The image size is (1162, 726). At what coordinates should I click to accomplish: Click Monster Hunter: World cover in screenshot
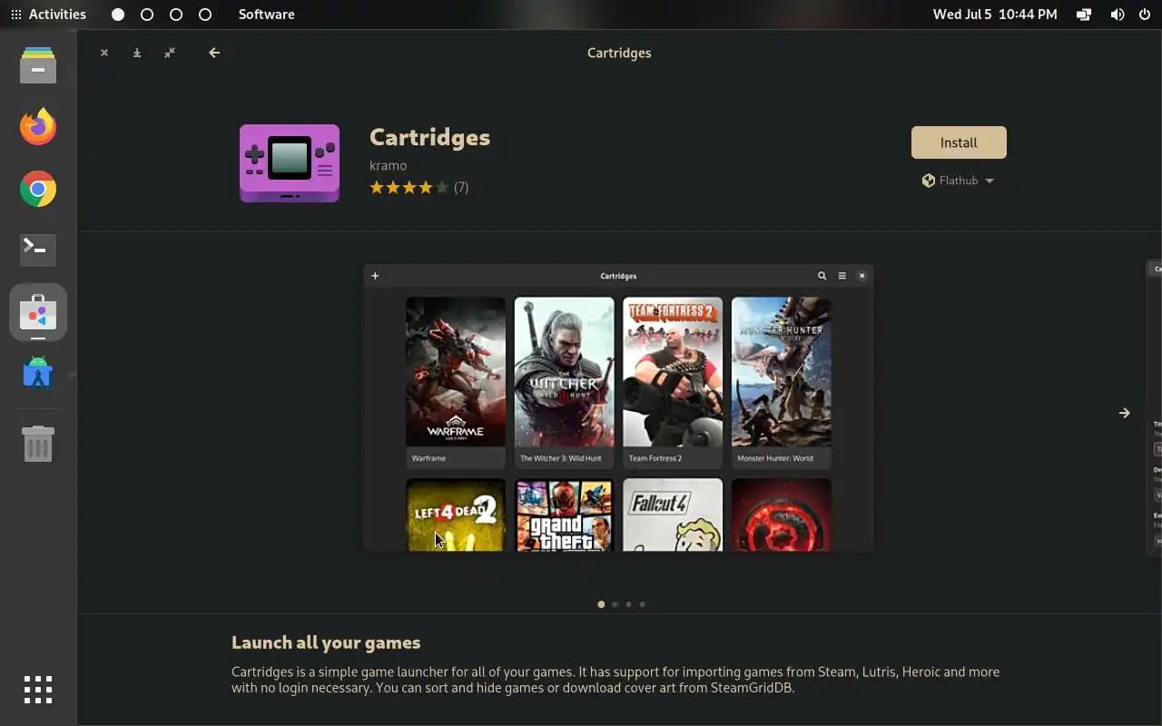point(781,372)
